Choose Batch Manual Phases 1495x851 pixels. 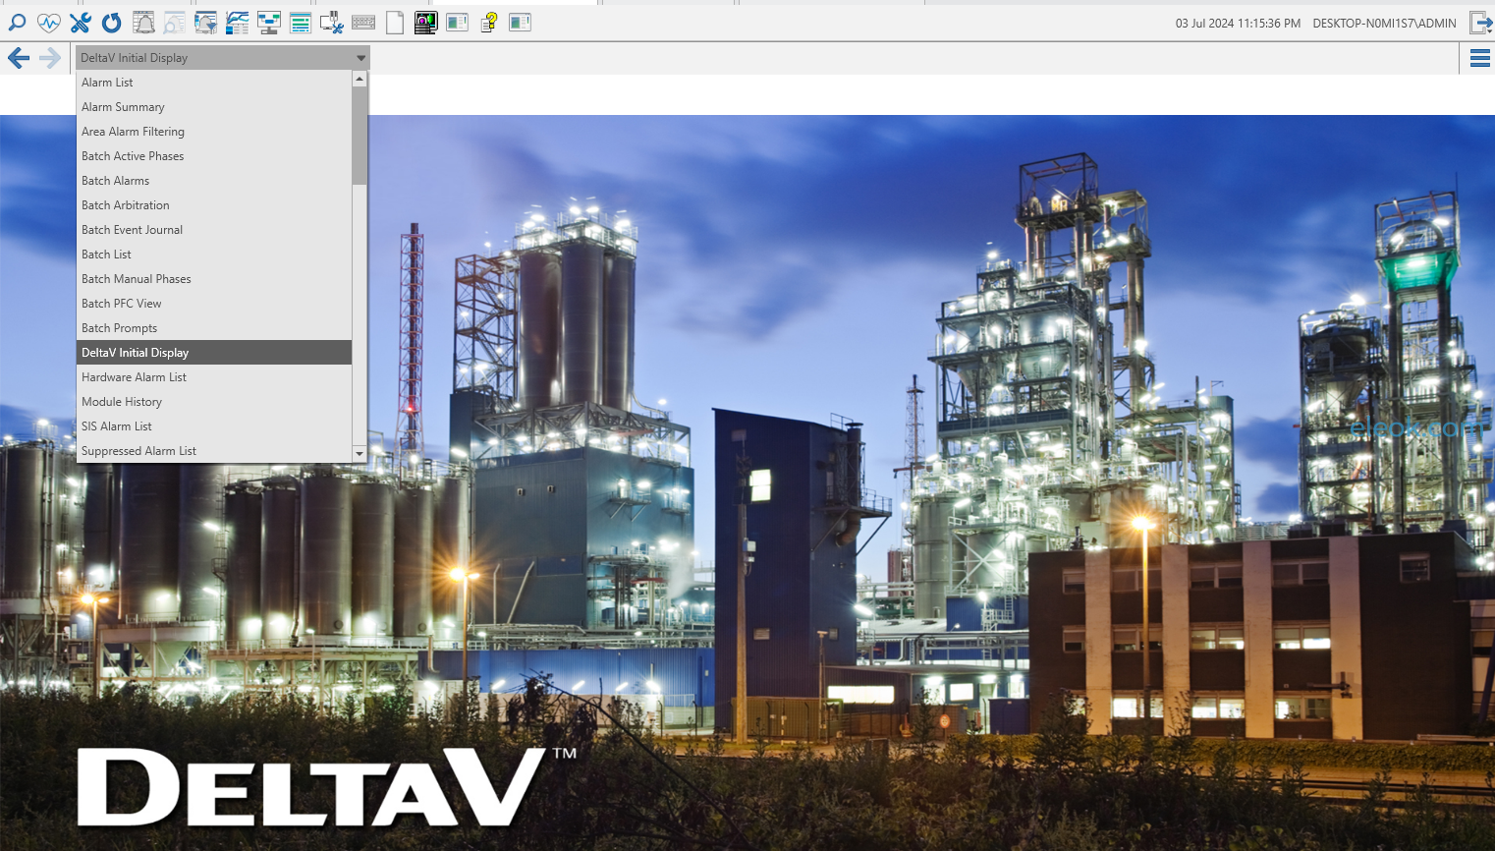[x=214, y=279]
